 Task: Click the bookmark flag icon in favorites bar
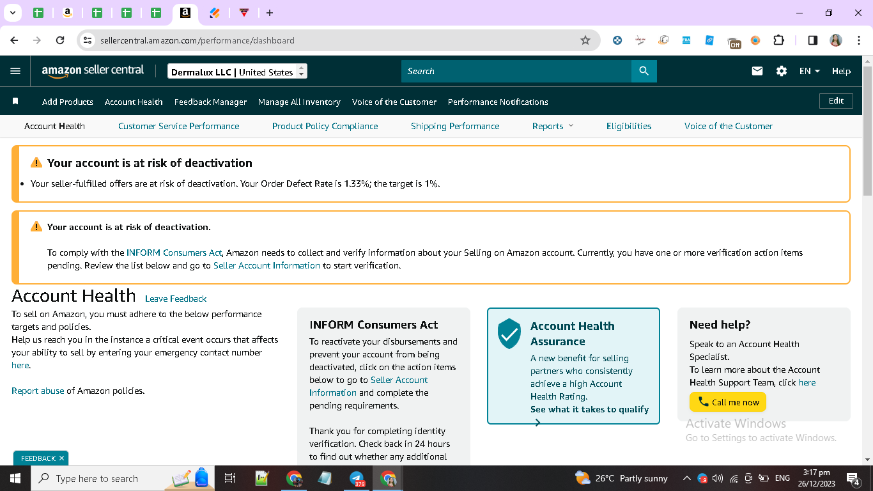point(15,101)
